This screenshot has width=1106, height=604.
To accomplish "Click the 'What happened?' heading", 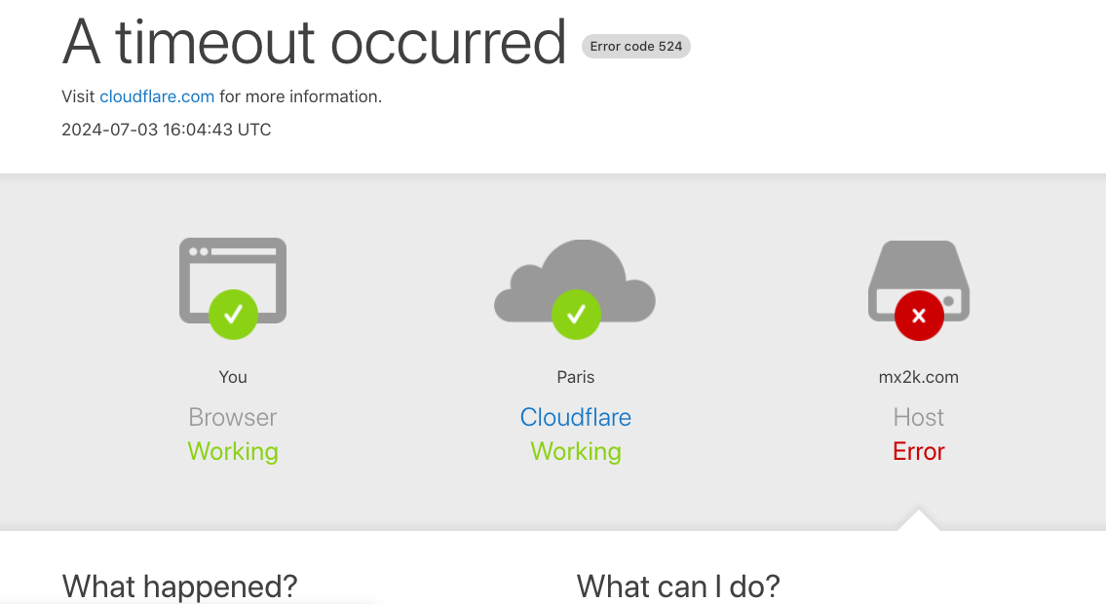I will pyautogui.click(x=180, y=586).
